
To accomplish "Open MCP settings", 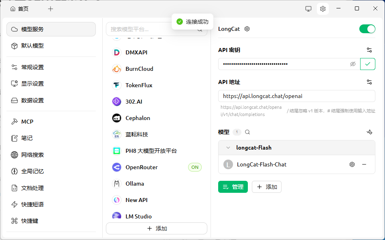I will click(x=51, y=122).
